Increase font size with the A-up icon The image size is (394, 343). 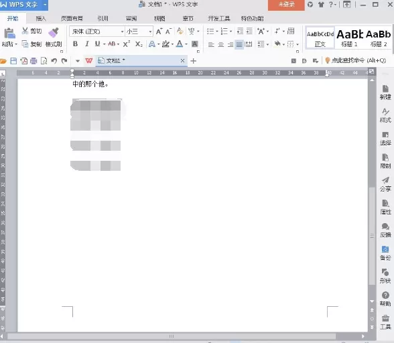point(159,31)
